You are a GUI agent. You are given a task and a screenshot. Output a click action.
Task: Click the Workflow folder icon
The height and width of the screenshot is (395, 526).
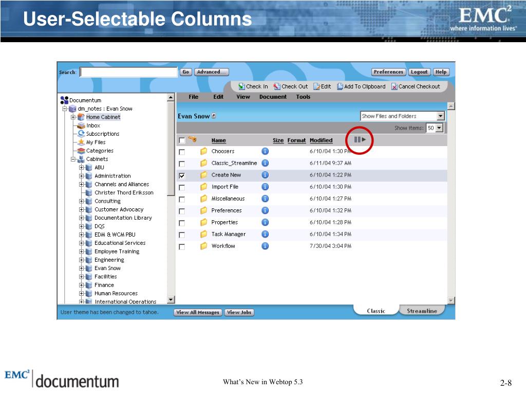click(203, 246)
